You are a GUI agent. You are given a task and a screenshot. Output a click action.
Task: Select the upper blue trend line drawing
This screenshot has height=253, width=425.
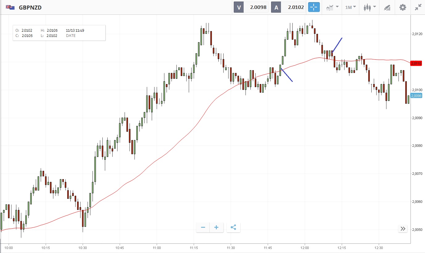tap(337, 45)
